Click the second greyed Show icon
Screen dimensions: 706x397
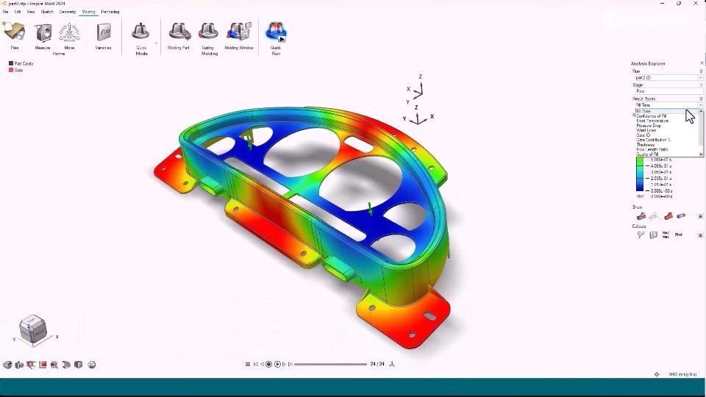tap(654, 216)
